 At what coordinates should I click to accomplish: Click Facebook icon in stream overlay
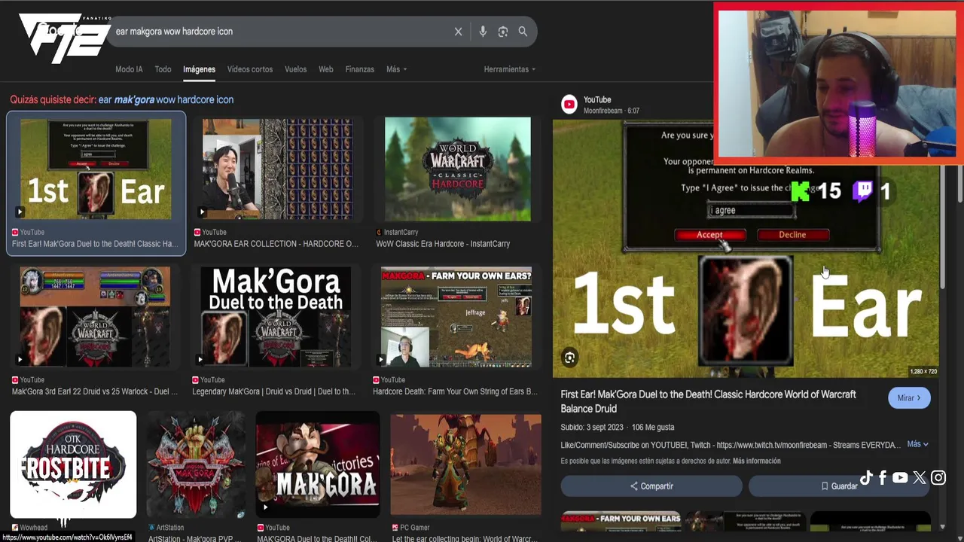click(883, 477)
